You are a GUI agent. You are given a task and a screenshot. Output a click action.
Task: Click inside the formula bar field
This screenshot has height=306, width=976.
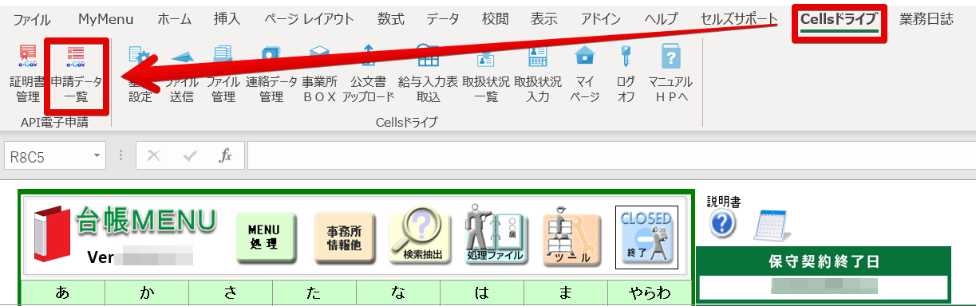pos(611,156)
